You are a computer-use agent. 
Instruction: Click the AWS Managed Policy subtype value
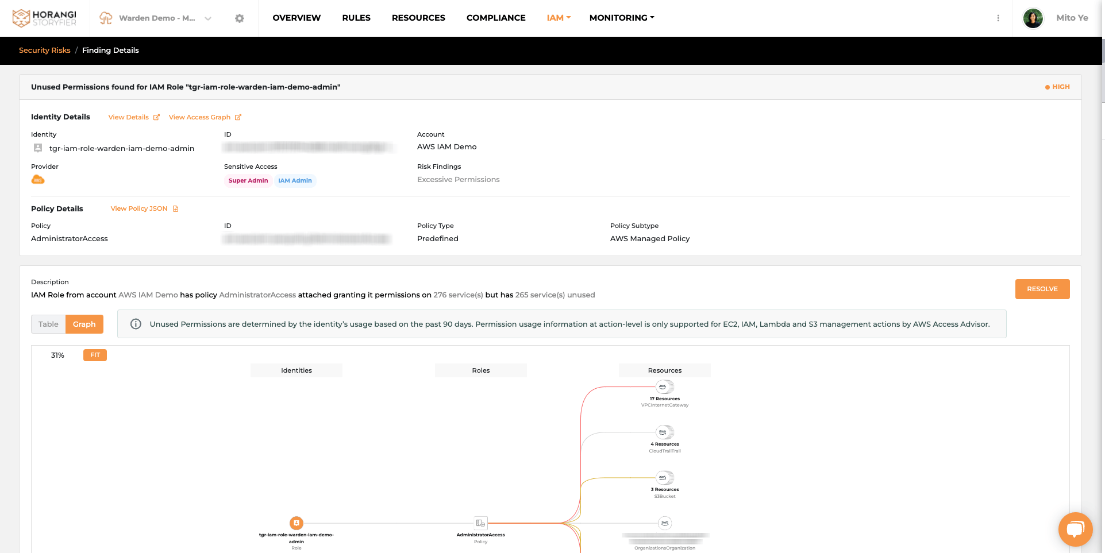650,239
